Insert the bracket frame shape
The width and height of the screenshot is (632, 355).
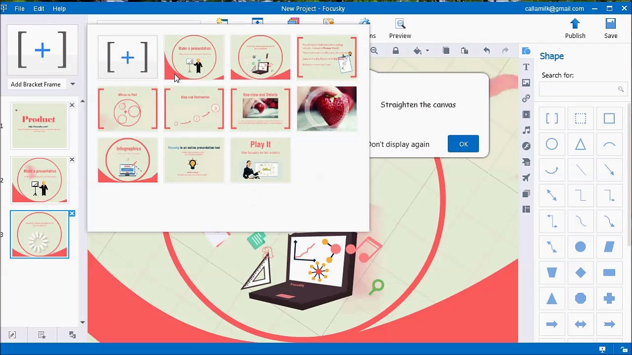coord(552,118)
